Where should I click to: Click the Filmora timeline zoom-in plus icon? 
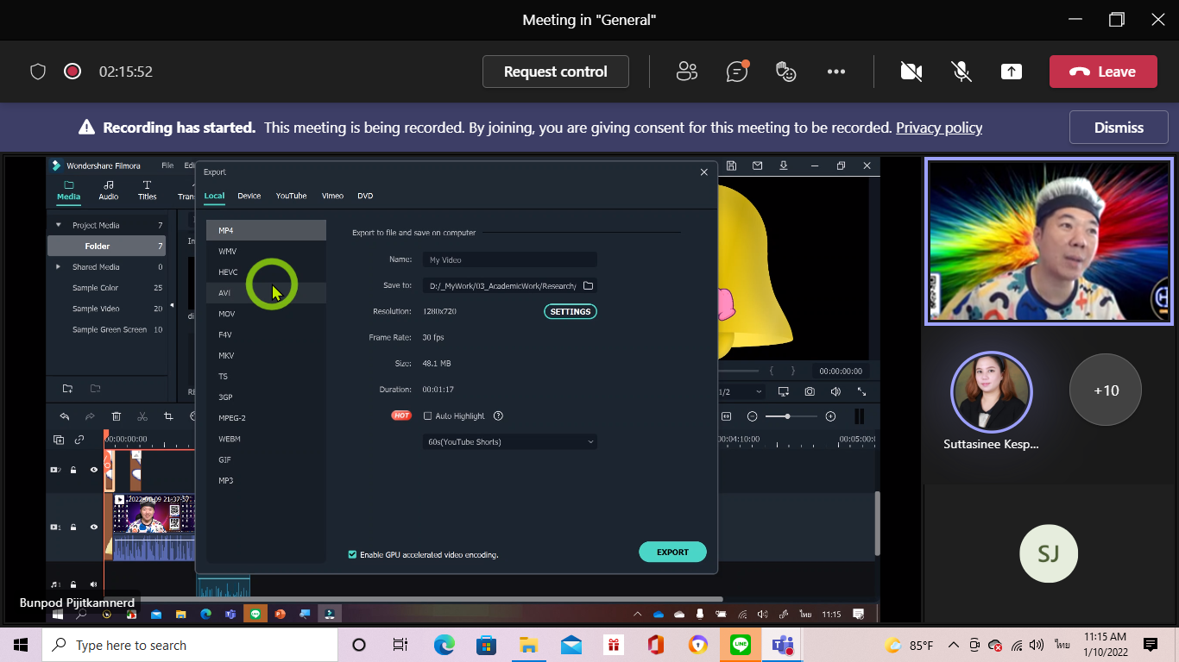[x=830, y=416]
